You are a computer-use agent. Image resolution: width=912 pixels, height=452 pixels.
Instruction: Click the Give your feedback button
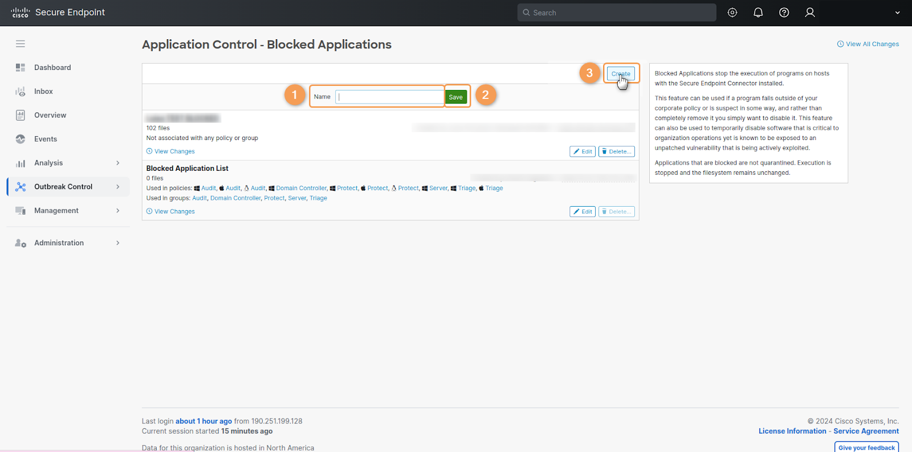click(x=866, y=447)
